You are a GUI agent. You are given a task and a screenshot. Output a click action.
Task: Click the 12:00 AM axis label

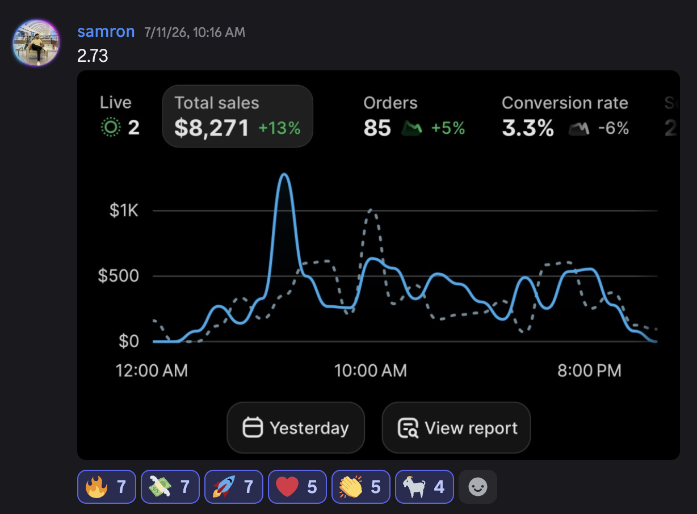point(152,371)
